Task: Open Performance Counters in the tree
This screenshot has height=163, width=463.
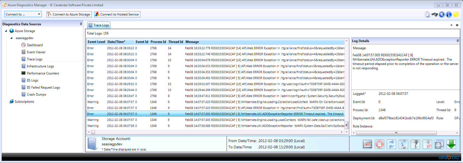Action: point(43,73)
